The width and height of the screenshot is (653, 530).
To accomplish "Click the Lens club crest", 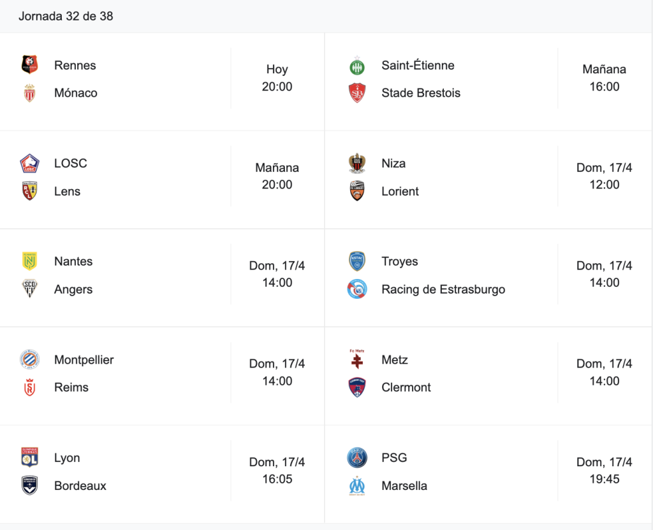I will pyautogui.click(x=29, y=191).
